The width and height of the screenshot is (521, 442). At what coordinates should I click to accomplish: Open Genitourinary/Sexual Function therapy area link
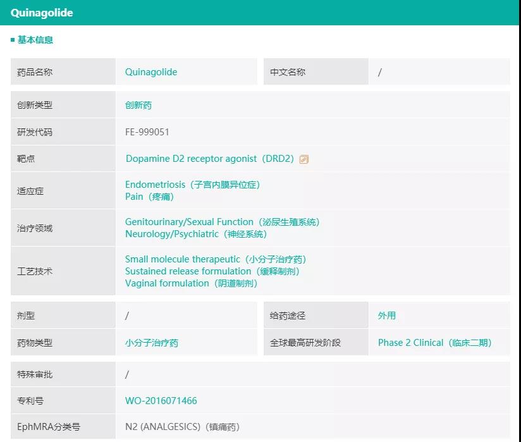pyautogui.click(x=223, y=222)
